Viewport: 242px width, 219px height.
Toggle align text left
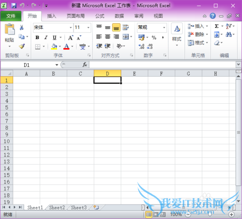[x=99, y=37]
